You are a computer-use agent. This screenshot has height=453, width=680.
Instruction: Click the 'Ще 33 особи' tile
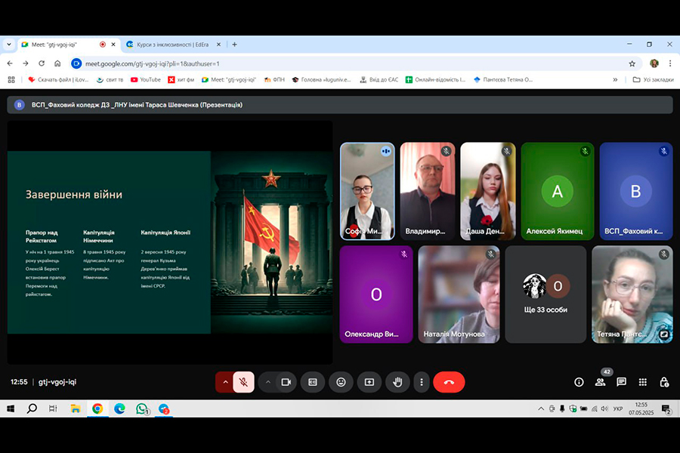click(546, 294)
